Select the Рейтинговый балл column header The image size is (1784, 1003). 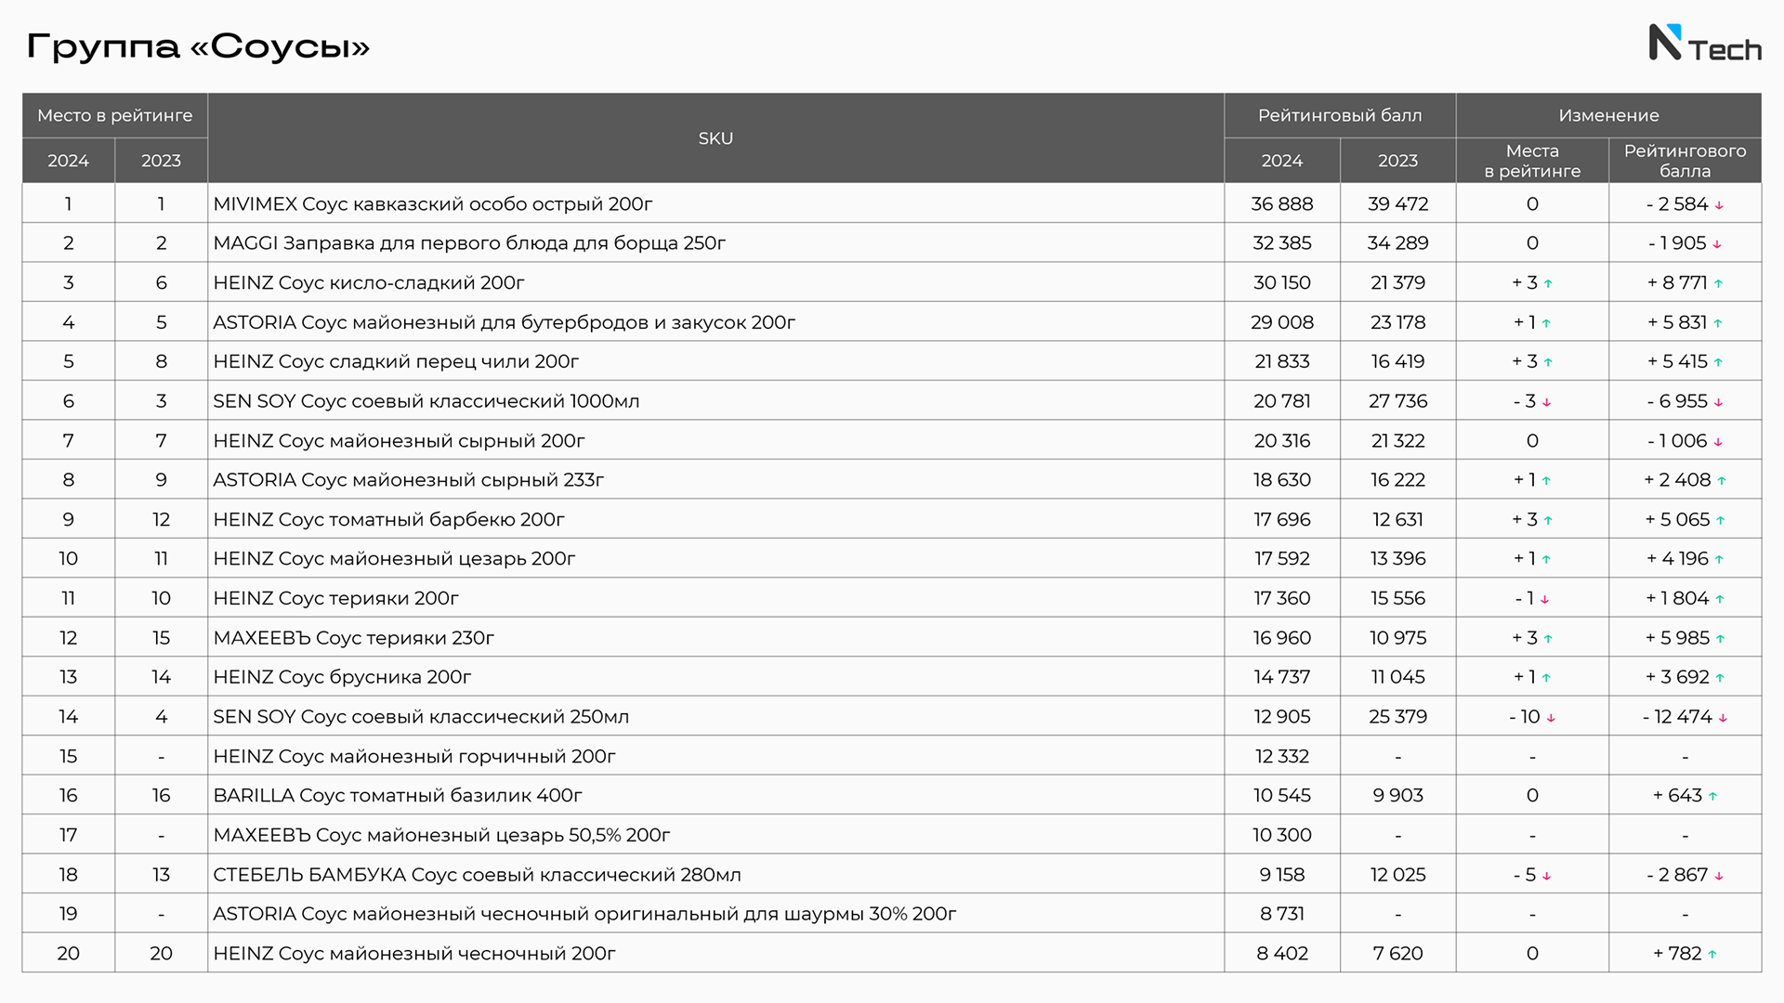[x=1340, y=115]
